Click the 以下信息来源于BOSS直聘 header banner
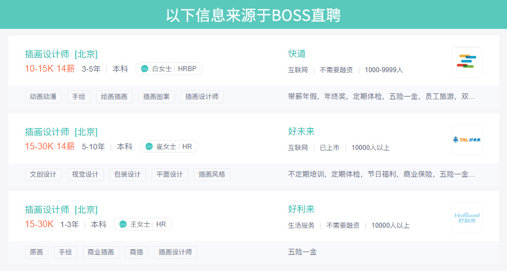 tap(253, 15)
